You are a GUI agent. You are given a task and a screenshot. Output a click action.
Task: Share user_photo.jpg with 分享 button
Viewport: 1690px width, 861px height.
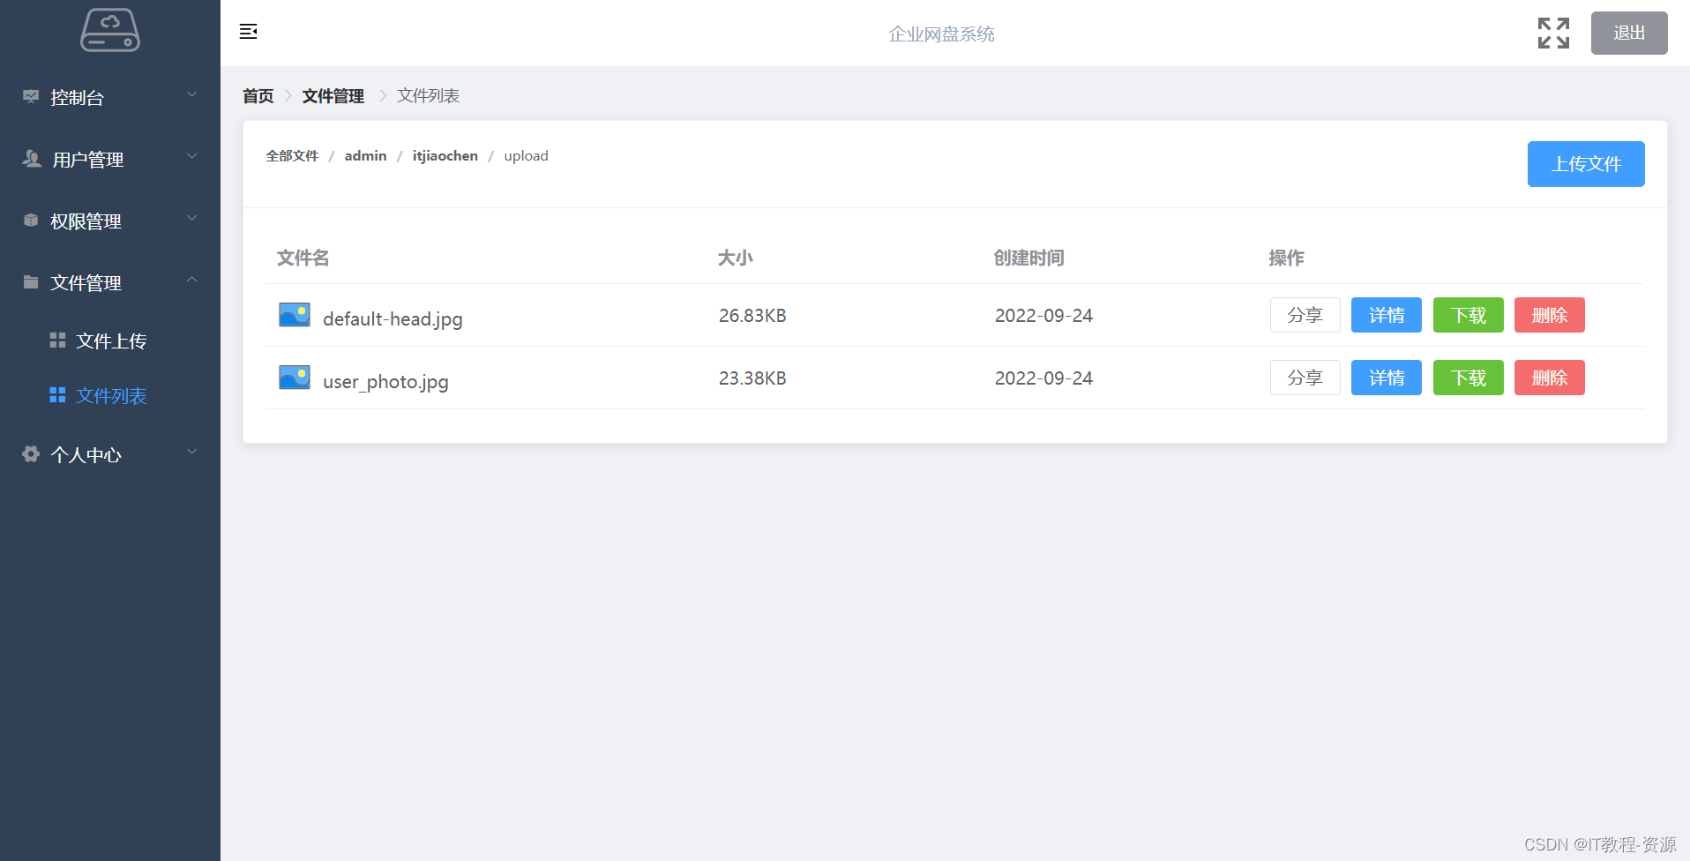[1305, 378]
